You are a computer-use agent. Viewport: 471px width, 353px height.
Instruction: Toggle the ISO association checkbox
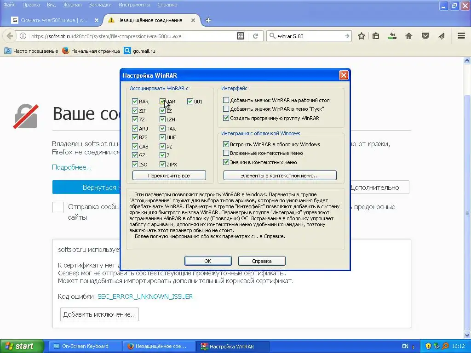pos(135,165)
